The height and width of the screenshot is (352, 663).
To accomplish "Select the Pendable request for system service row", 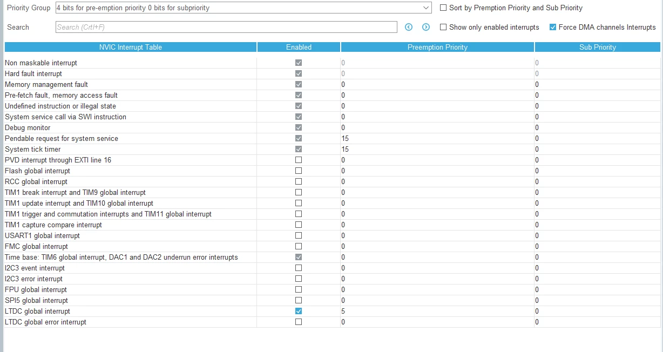I will [62, 138].
